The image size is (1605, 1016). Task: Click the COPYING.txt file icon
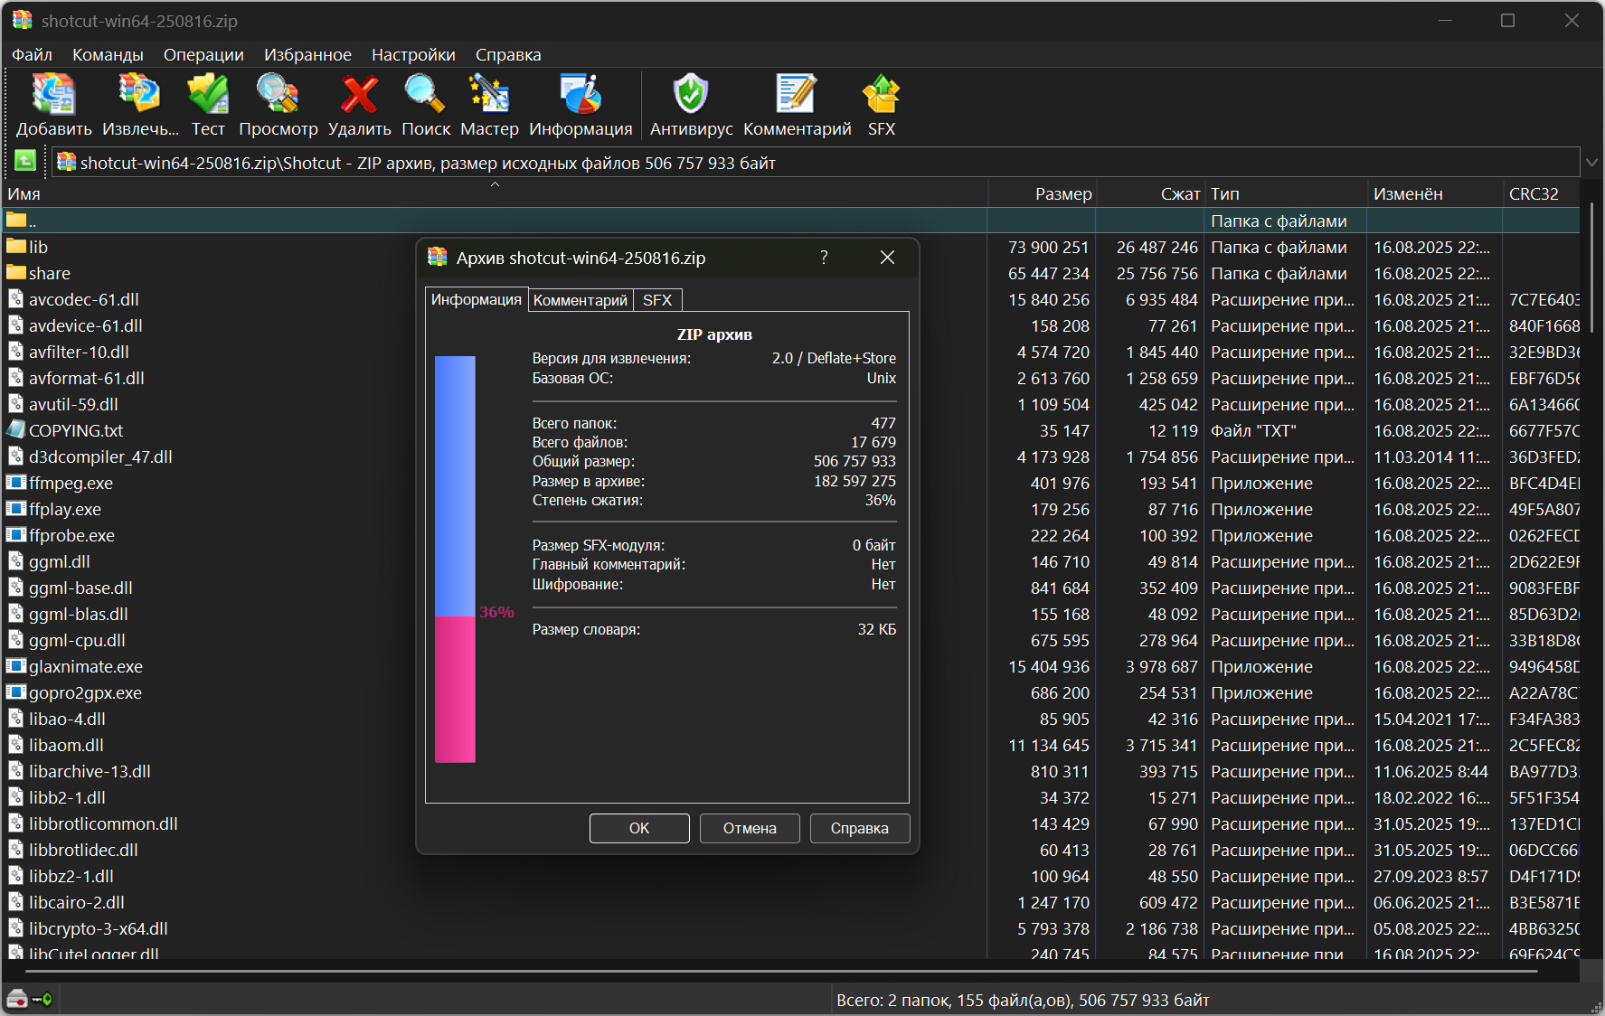16,429
